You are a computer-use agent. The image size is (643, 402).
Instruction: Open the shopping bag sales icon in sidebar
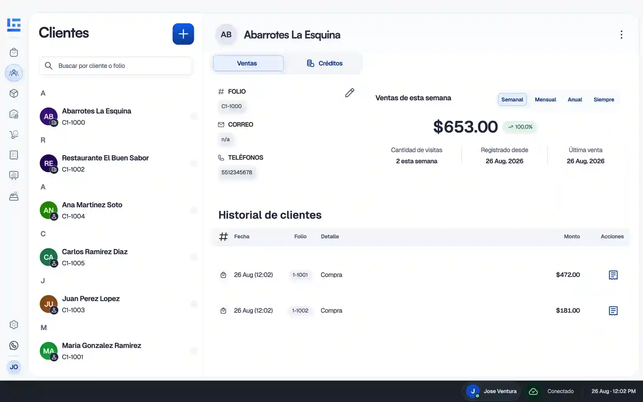[x=14, y=52]
